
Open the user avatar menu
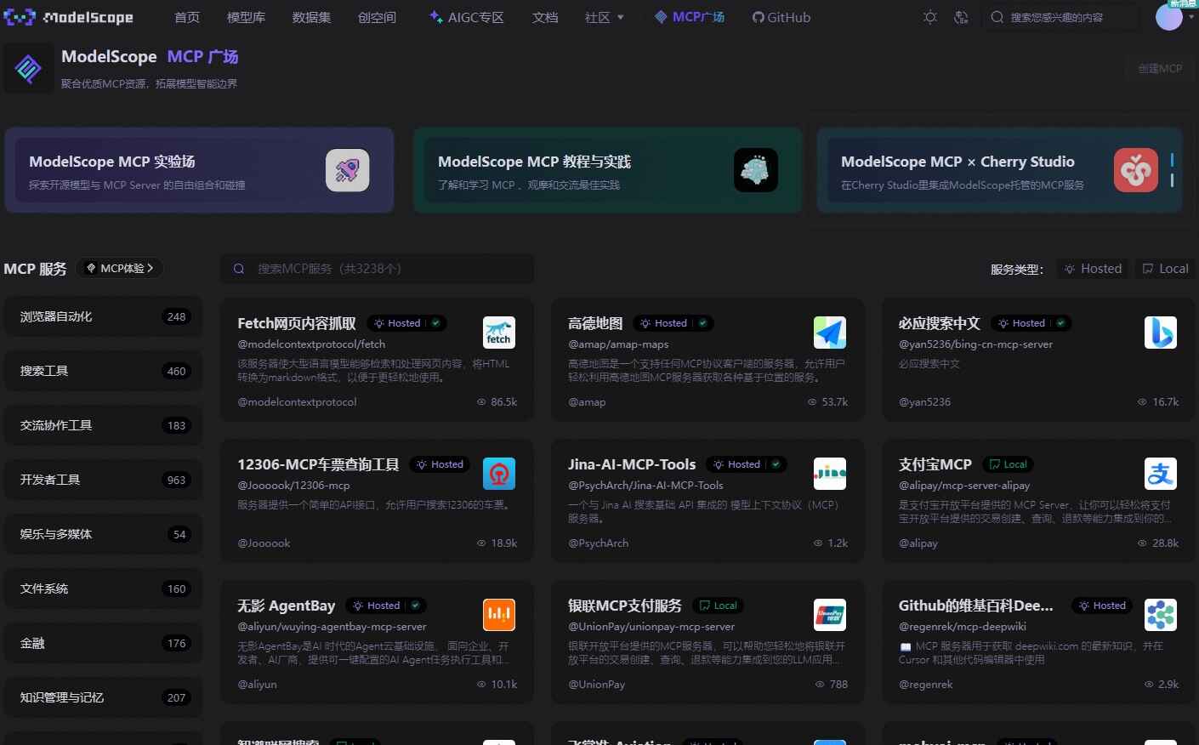[x=1169, y=17]
